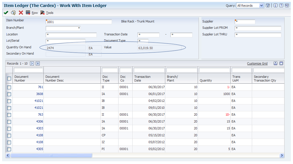
Task: Check the row checkbox for document 4305
Action: point(9,149)
